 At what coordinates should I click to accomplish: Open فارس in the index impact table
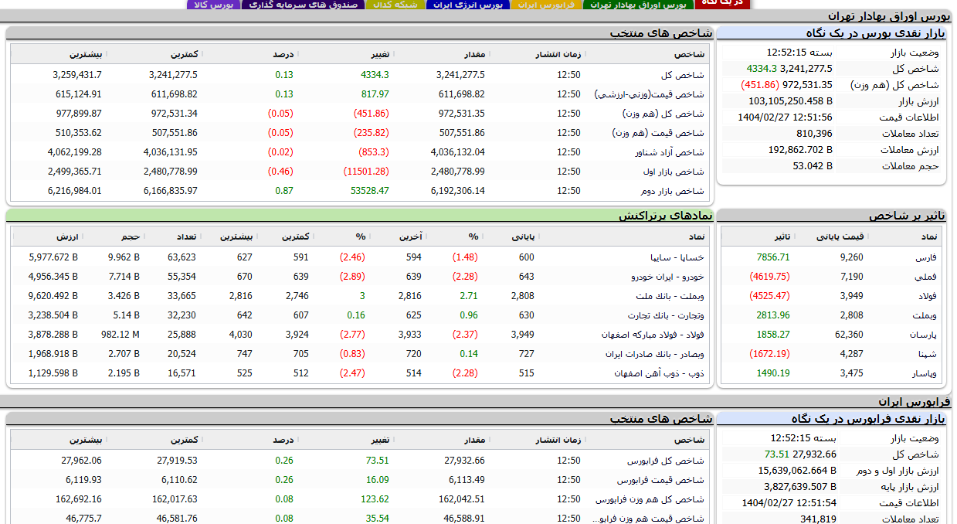pyautogui.click(x=926, y=257)
